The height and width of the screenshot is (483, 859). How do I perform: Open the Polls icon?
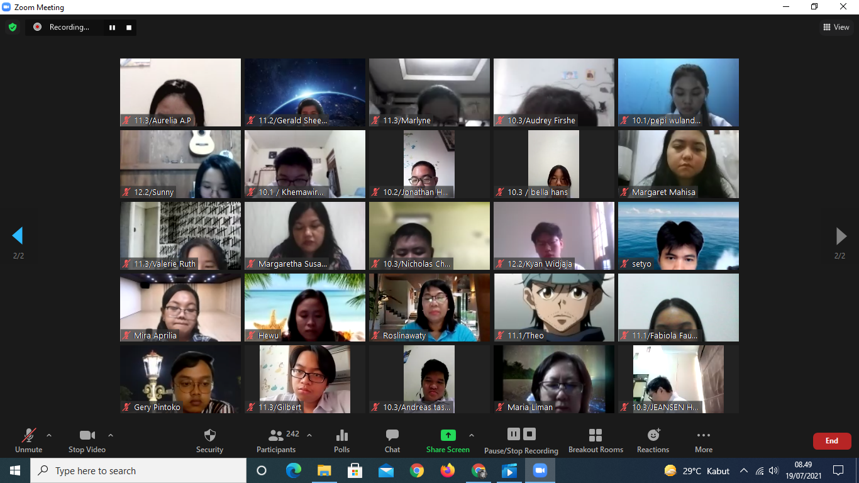(x=342, y=436)
